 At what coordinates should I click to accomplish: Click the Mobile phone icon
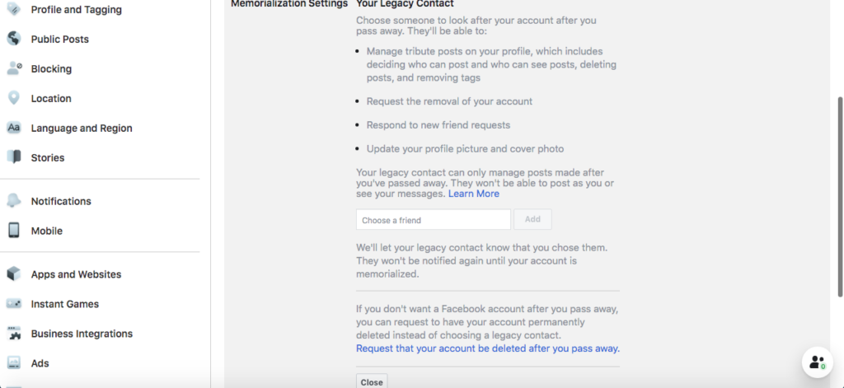(x=13, y=231)
